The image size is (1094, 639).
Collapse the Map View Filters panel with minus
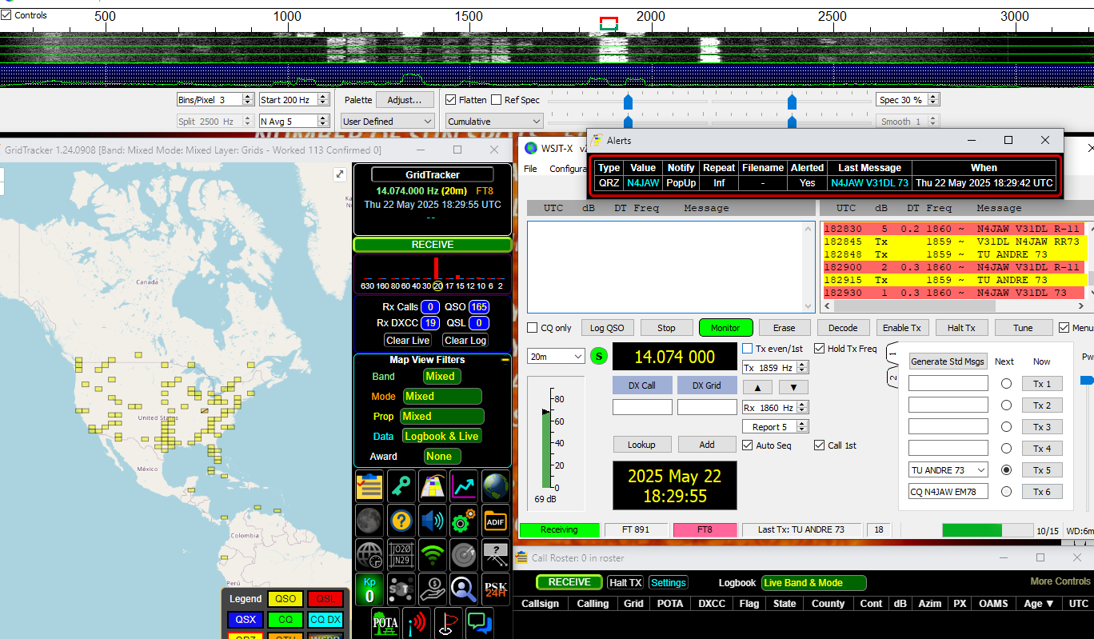pyautogui.click(x=505, y=361)
